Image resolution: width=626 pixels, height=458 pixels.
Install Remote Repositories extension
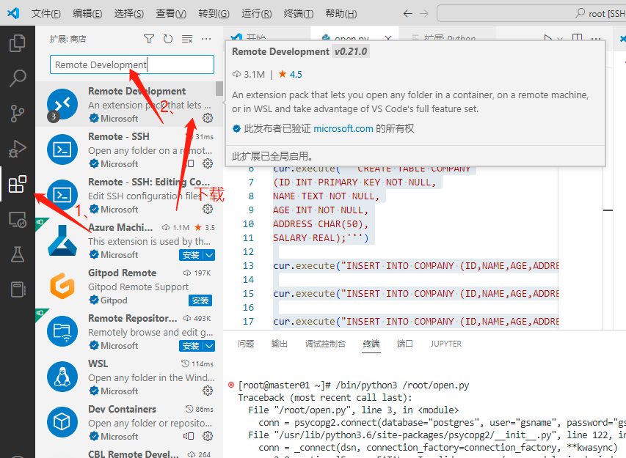[x=191, y=346]
